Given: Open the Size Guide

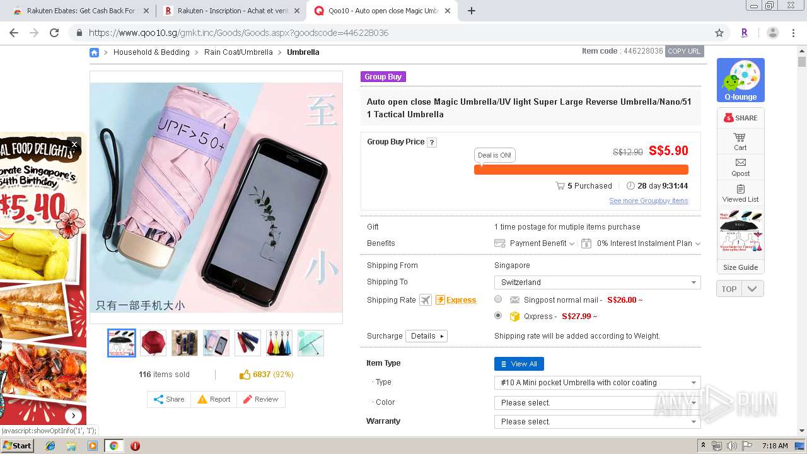Looking at the screenshot, I should (x=740, y=267).
